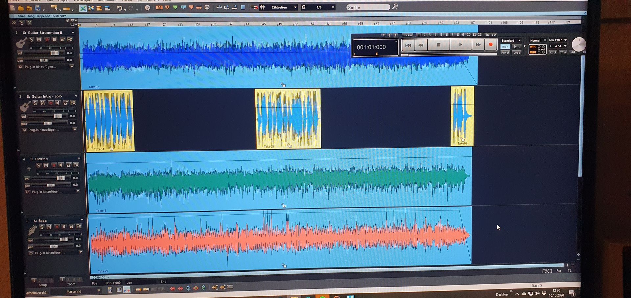Click the Undo arrow in toolbar

pos(120,8)
